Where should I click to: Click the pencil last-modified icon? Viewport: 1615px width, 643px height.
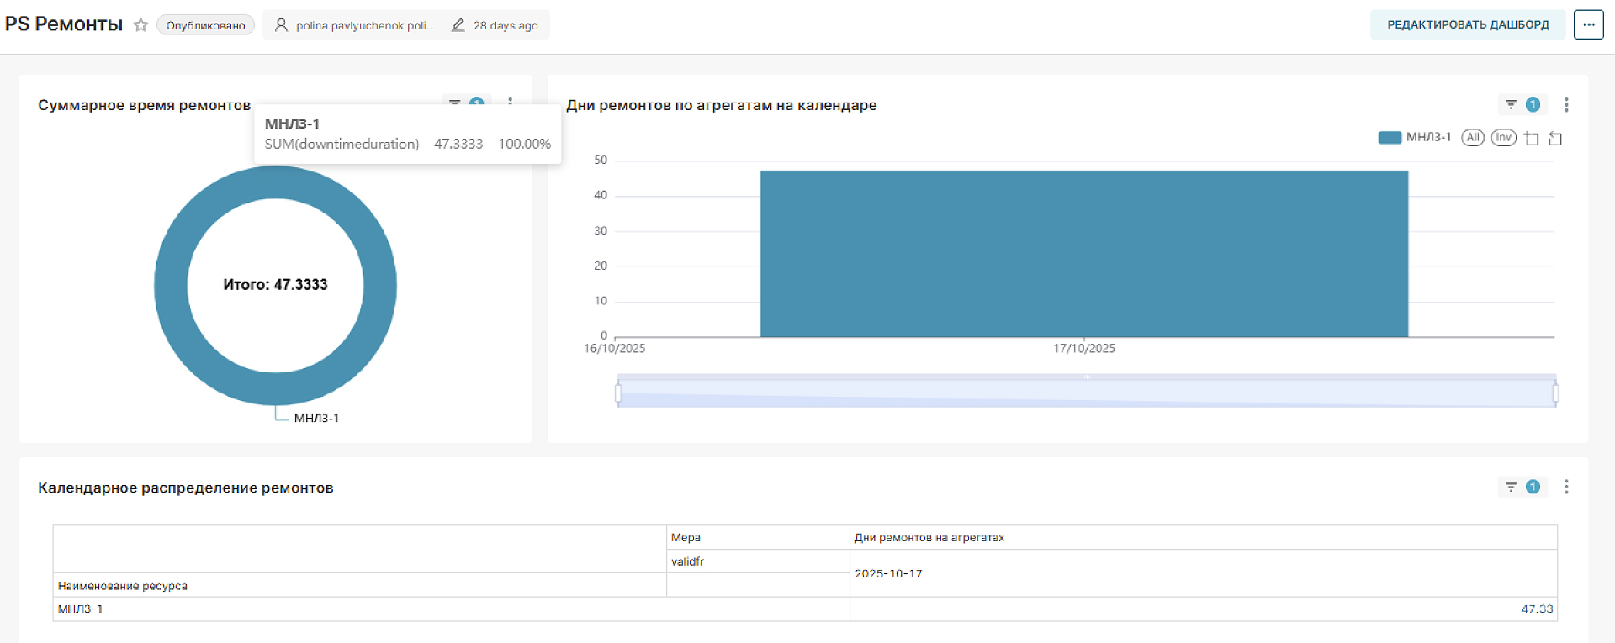458,25
